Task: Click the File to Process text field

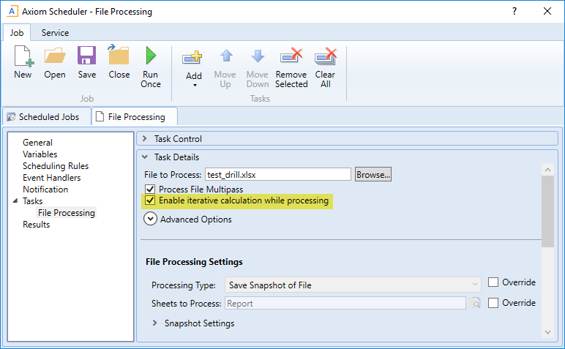Action: [277, 174]
